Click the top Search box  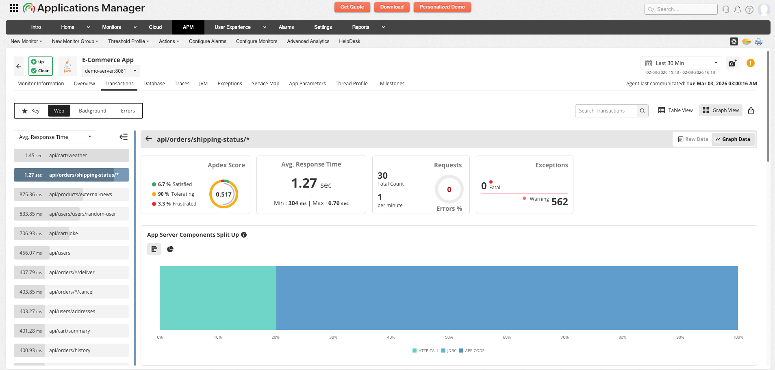tap(681, 9)
